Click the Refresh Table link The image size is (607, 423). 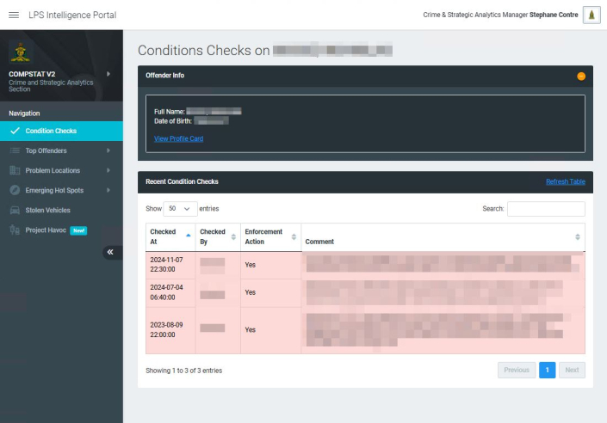coord(565,181)
